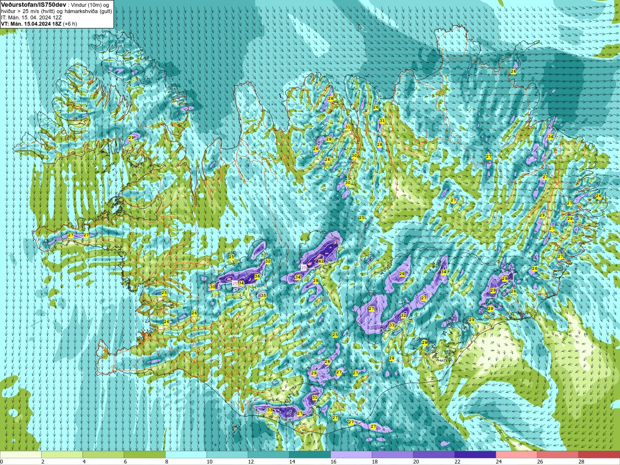Screen dimensions: 620x465
Task: Pick the light pink 24–26 m/s legend swatch
Action: click(x=516, y=455)
